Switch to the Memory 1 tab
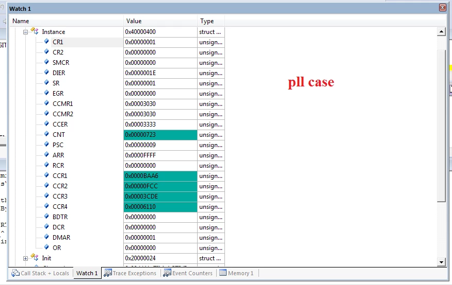452x285 pixels. pyautogui.click(x=237, y=273)
